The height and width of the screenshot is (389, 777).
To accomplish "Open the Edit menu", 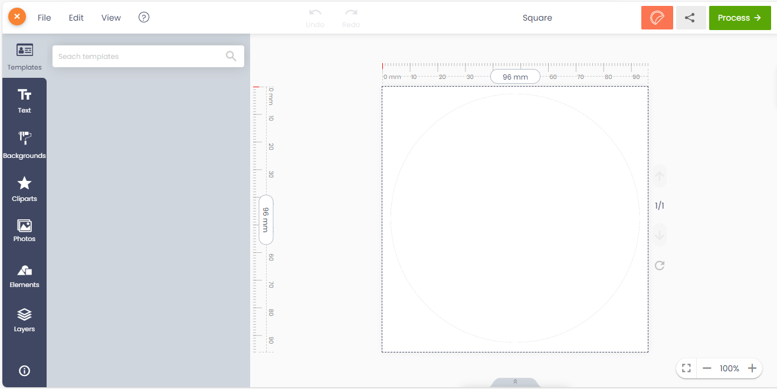I will tap(76, 18).
